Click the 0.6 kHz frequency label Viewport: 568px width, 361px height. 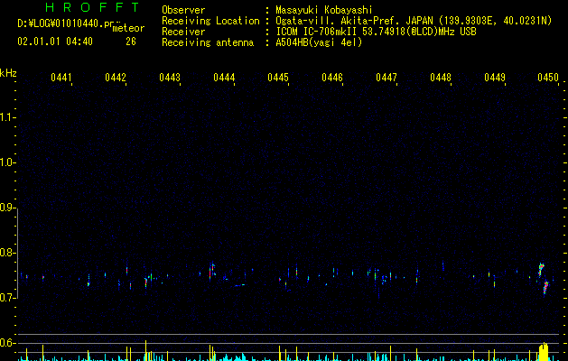pyautogui.click(x=7, y=343)
